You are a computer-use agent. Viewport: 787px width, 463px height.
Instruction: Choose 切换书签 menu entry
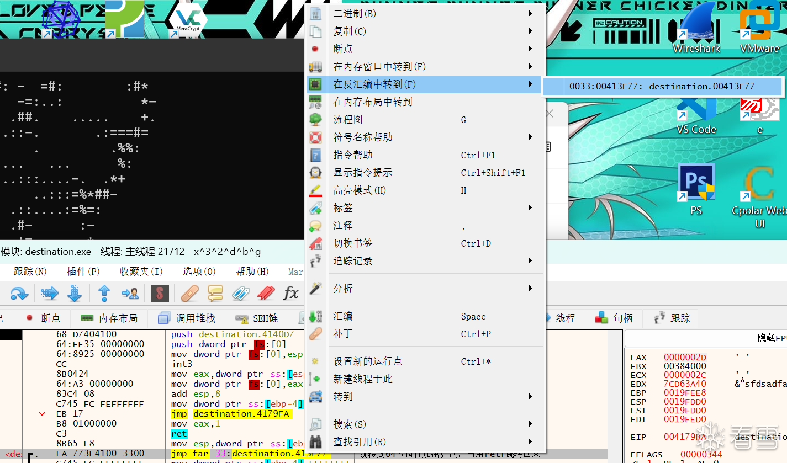[425, 243]
